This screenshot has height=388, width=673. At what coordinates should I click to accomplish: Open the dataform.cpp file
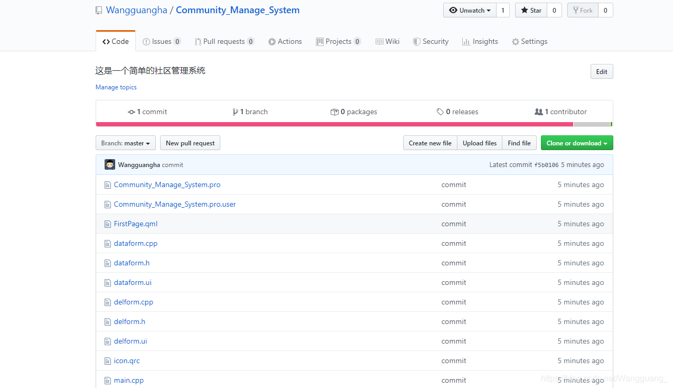[136, 244]
